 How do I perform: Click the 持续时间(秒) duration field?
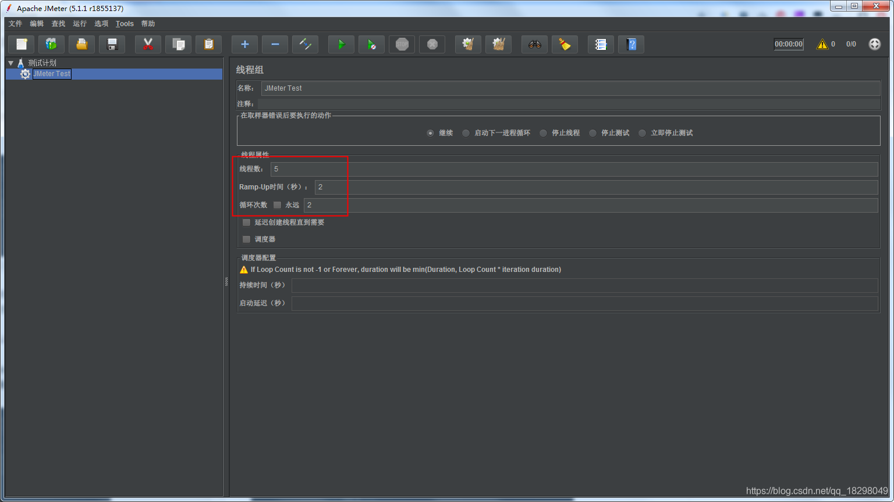[584, 285]
